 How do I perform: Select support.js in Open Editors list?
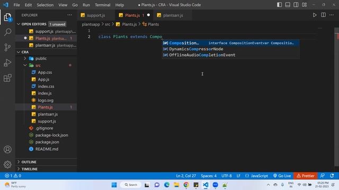pos(46,31)
